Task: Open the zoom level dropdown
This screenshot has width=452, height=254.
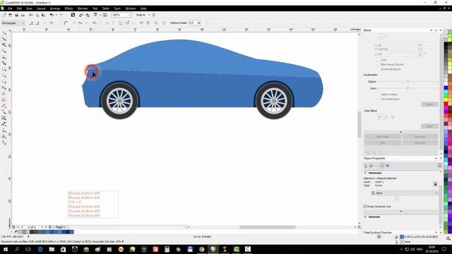Action: point(129,15)
